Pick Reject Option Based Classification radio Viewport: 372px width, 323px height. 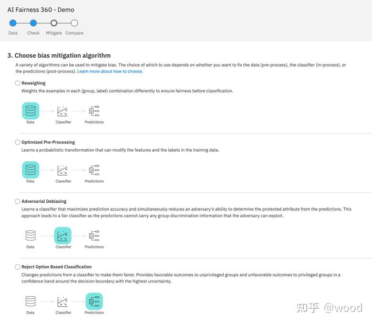(18, 267)
